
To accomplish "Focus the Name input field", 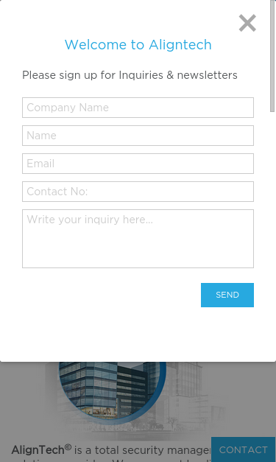I will click(138, 136).
